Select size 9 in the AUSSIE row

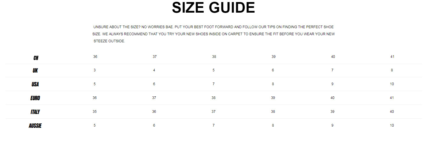point(332,125)
